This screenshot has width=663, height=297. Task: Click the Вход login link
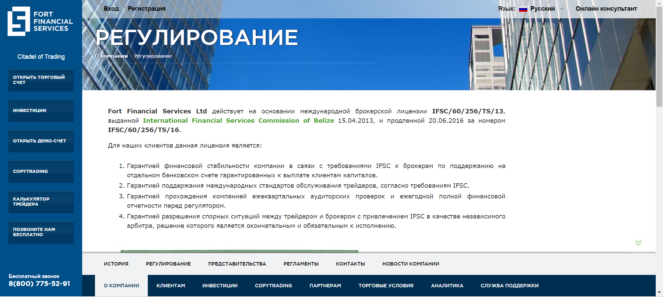(x=111, y=9)
